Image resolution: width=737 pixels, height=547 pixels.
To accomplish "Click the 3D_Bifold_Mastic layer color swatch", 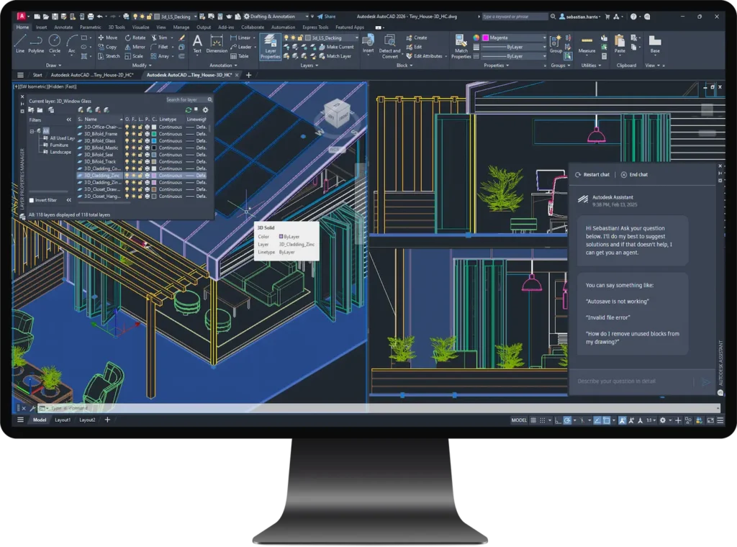I will coord(153,148).
